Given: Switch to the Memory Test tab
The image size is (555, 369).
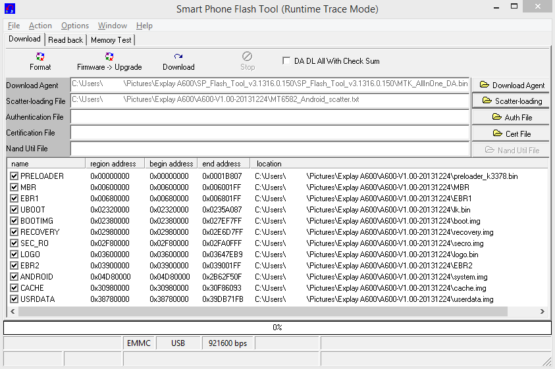Looking at the screenshot, I should click(x=111, y=40).
